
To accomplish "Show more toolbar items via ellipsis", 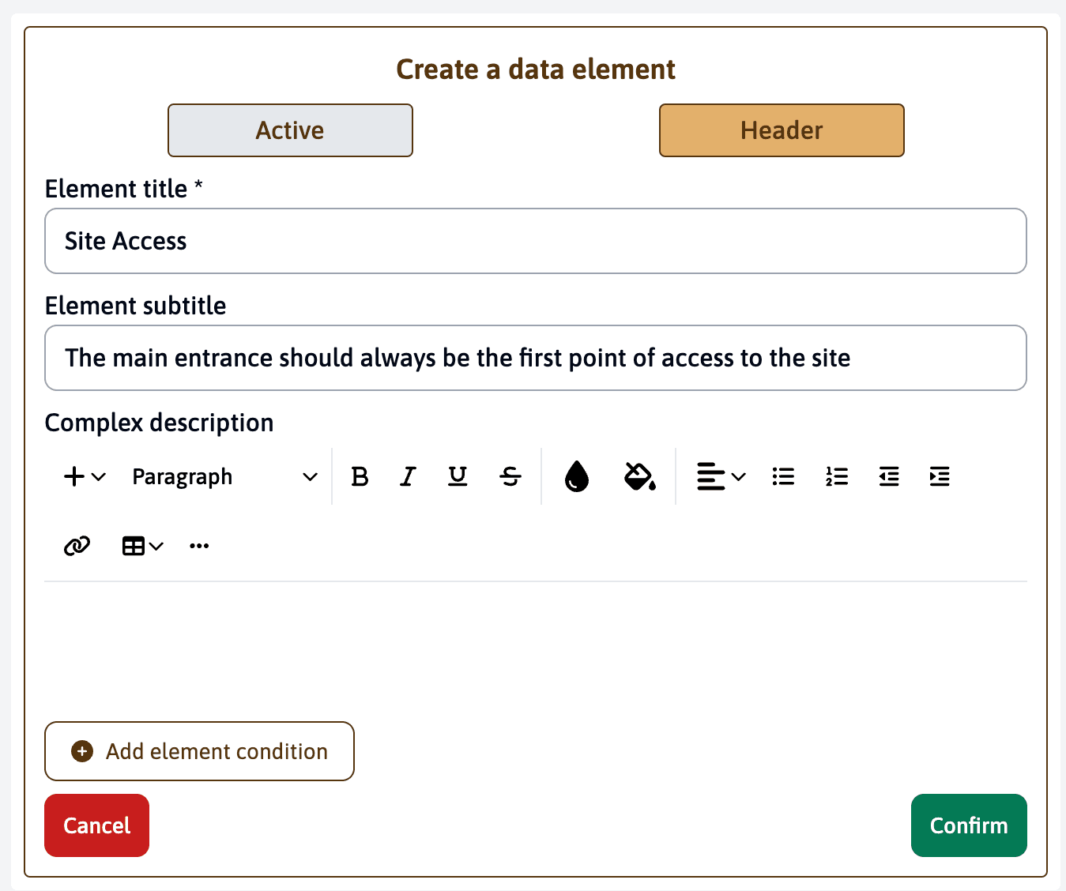I will pos(199,546).
